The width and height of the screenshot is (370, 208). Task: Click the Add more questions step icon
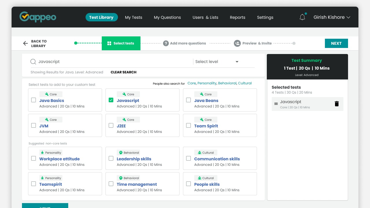pos(166,43)
